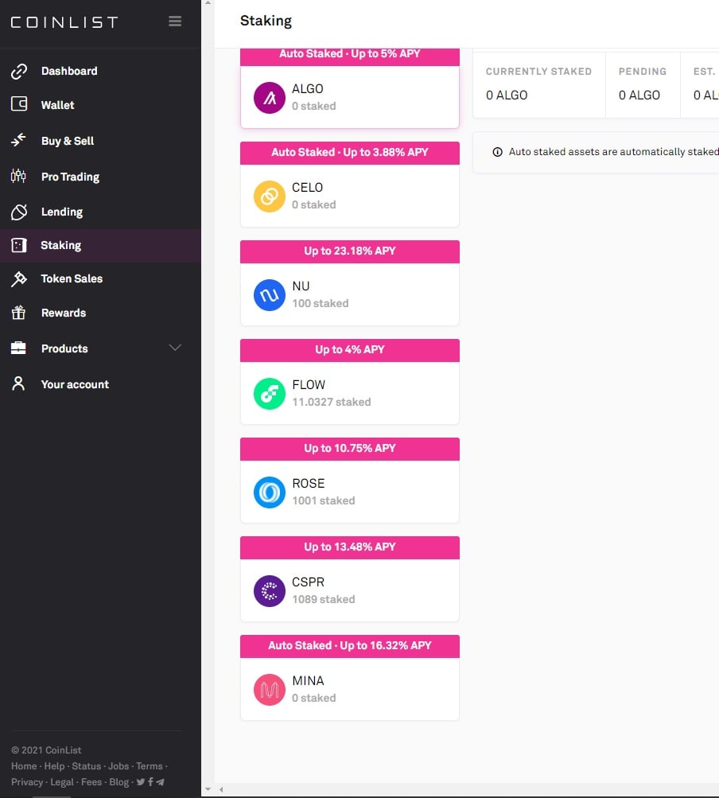Click the Dashboard link icon
Viewport: 719px width, 798px height.
[x=19, y=72]
